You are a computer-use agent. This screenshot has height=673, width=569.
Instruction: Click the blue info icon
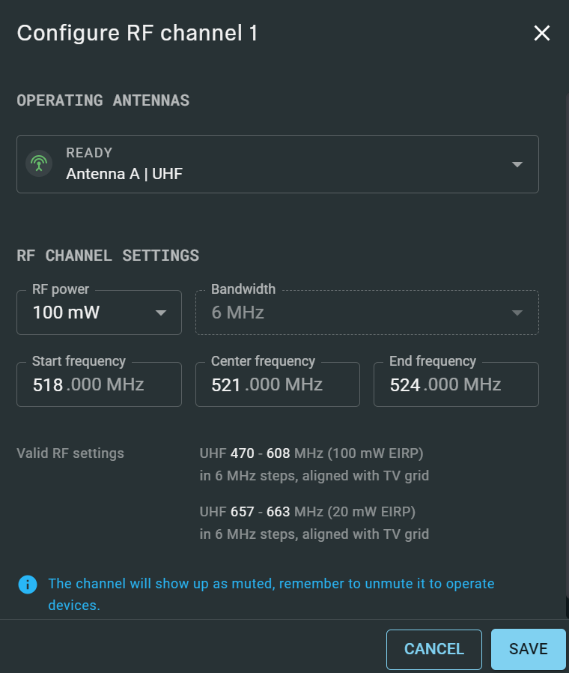(x=28, y=584)
